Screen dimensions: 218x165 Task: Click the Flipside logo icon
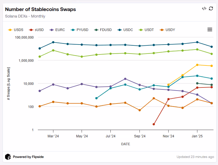8,157
